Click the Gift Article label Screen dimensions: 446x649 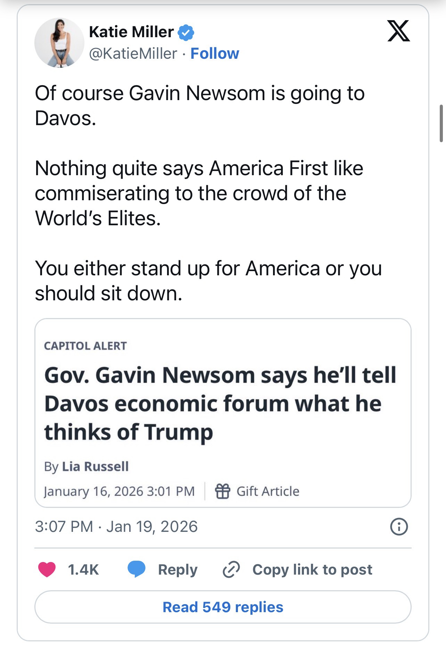267,491
